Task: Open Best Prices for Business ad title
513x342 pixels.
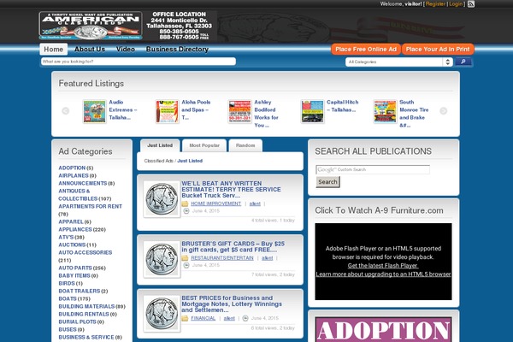Action: (x=232, y=304)
